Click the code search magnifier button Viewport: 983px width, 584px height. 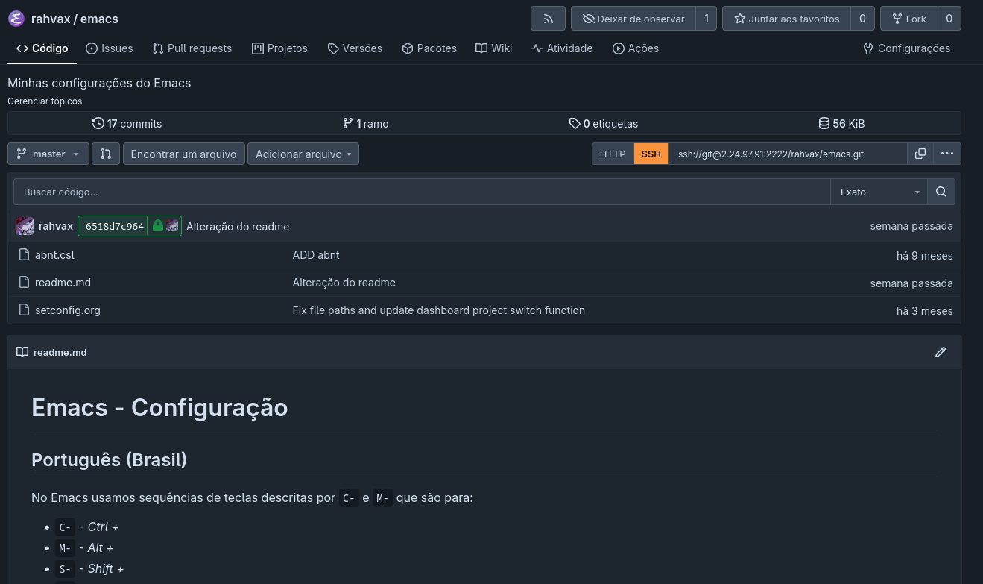click(941, 192)
